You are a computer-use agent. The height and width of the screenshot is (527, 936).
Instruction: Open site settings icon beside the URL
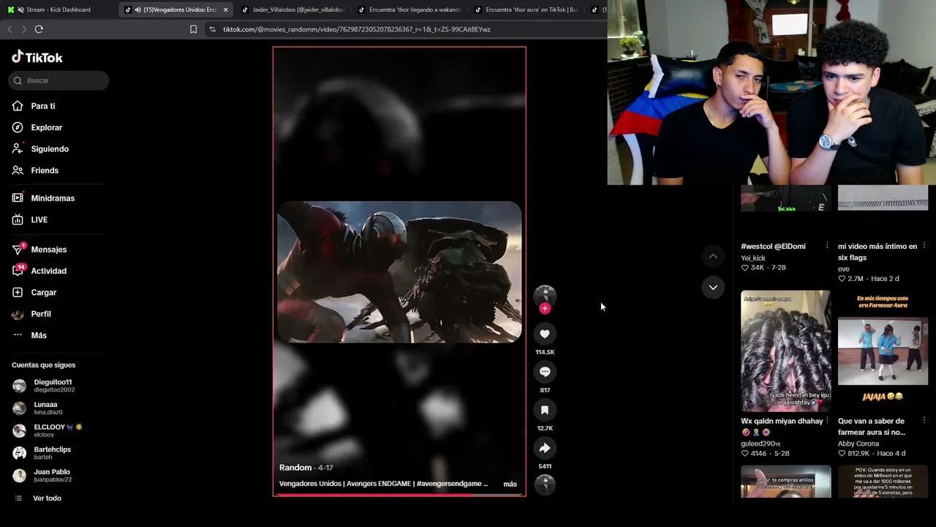point(212,29)
